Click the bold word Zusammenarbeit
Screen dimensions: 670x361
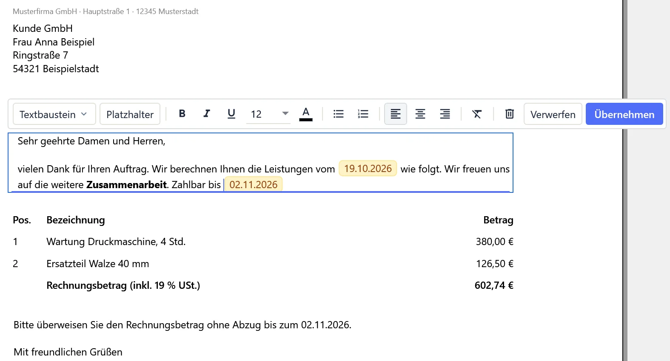pyautogui.click(x=126, y=185)
